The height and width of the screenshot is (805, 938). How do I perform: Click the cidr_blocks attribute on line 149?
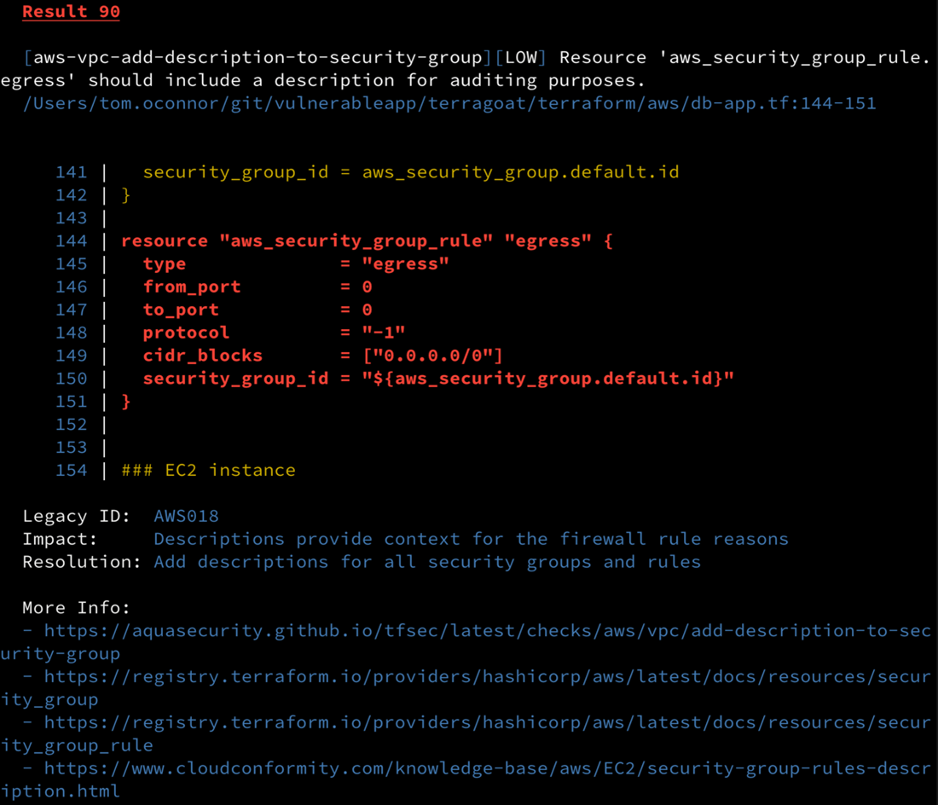[x=203, y=356]
